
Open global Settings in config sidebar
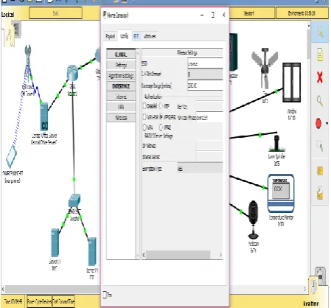(121, 65)
